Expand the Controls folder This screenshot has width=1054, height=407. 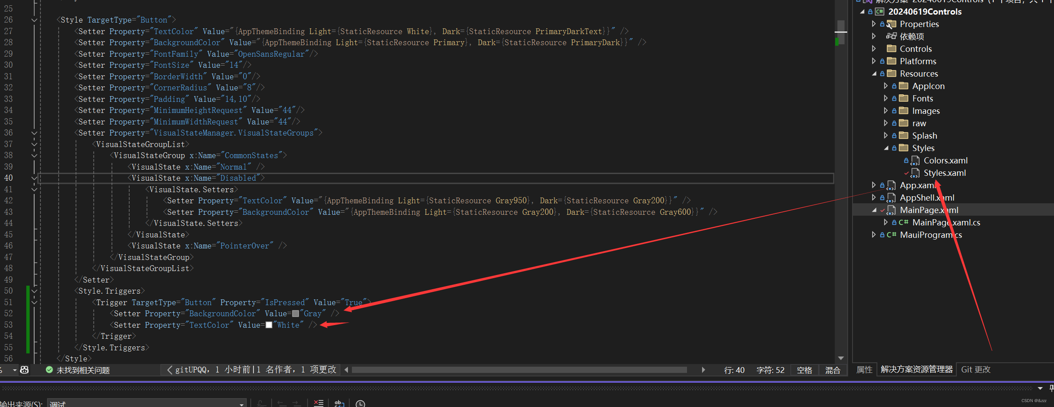[874, 49]
